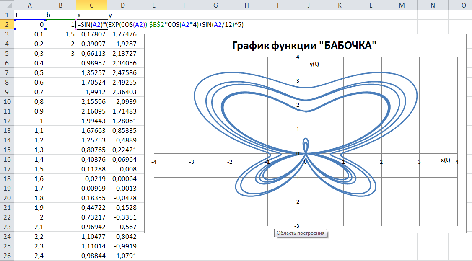
Task: Click the SIN formula being edited in C2
Action: coord(161,25)
